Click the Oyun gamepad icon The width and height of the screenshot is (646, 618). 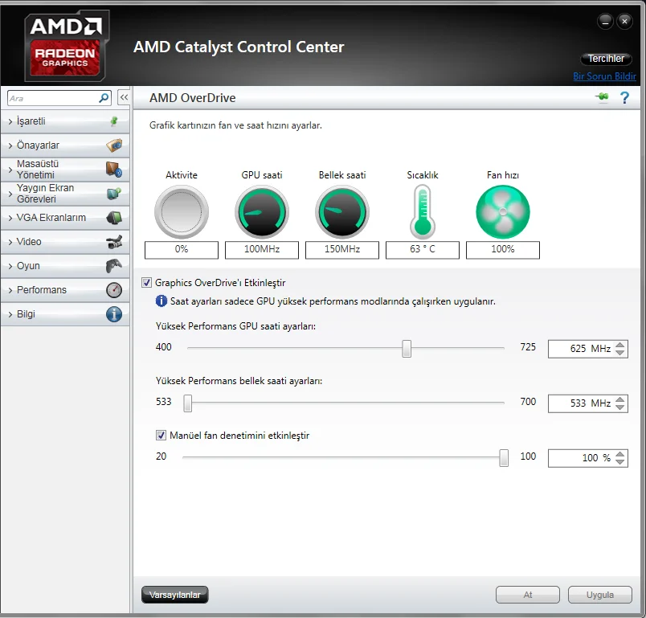tap(114, 266)
